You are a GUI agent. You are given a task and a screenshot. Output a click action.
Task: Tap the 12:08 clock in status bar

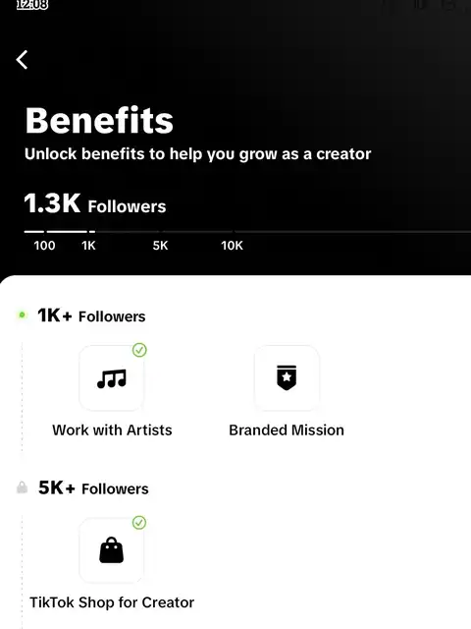pos(32,5)
